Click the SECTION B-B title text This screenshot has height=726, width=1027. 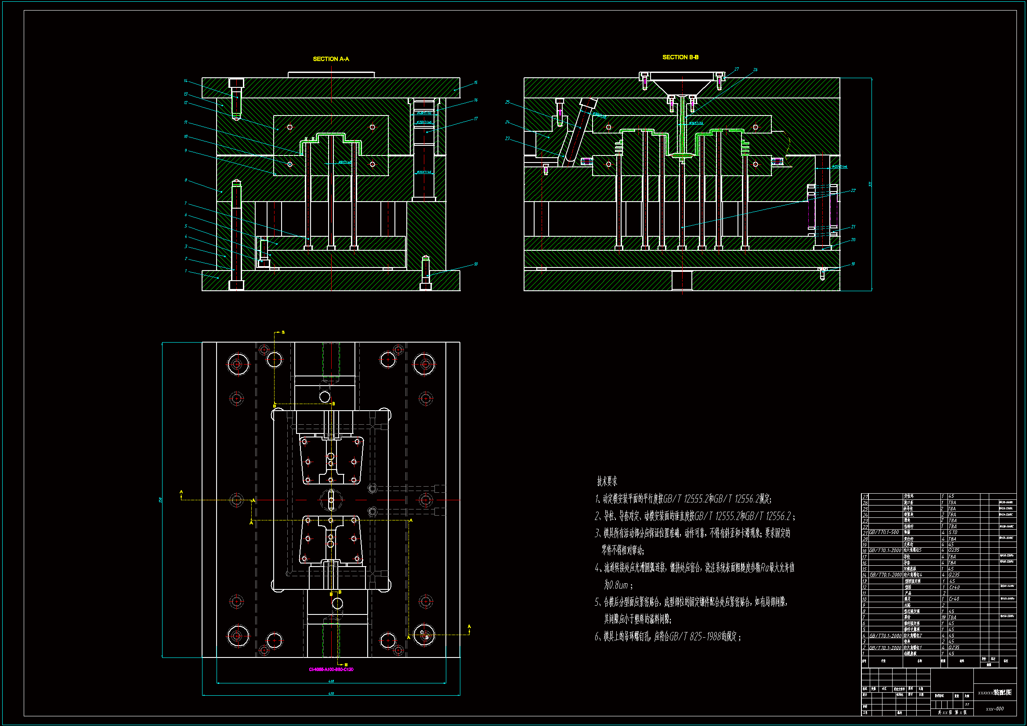pos(680,57)
